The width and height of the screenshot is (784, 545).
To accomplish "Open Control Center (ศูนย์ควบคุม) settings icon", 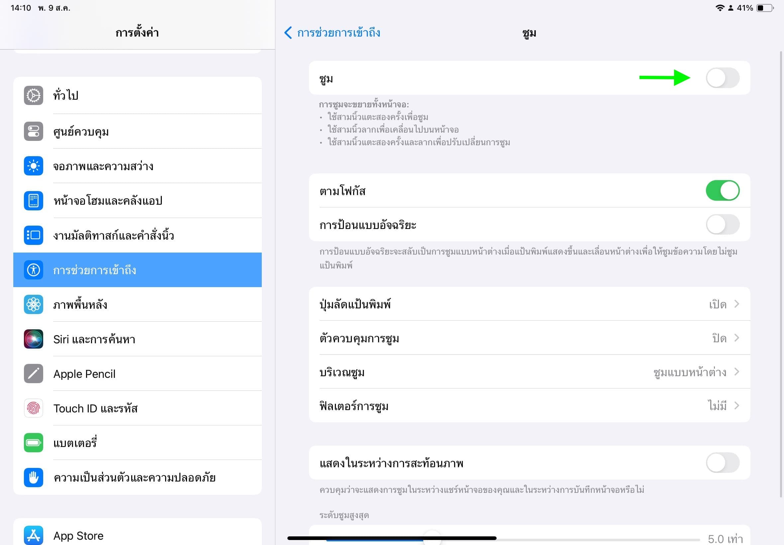I will coord(34,132).
